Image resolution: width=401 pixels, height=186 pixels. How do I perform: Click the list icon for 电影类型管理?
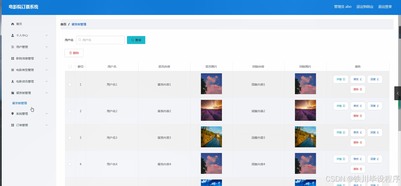tap(13, 70)
